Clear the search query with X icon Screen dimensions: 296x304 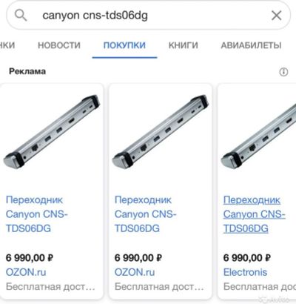coord(277,16)
